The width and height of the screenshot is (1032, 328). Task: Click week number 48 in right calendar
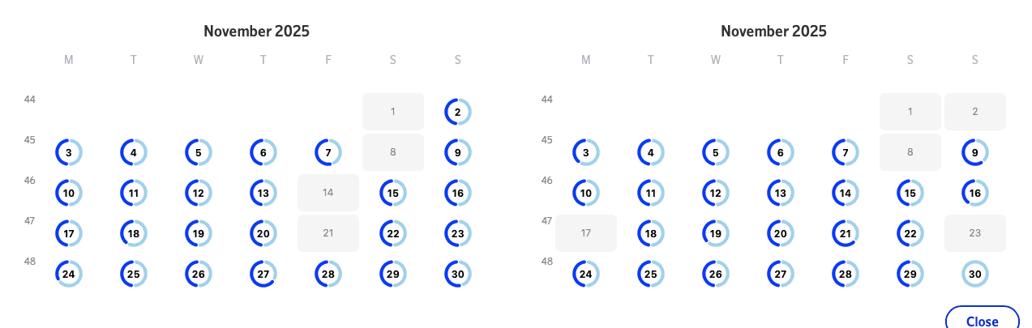tap(547, 261)
